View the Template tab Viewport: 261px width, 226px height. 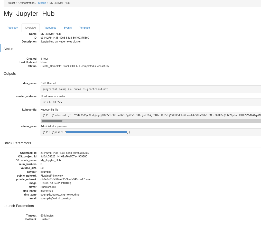point(84,28)
